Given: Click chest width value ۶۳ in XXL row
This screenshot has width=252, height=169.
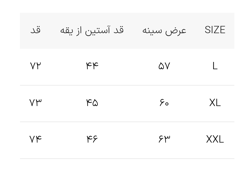Looking at the screenshot, I should 164,139.
